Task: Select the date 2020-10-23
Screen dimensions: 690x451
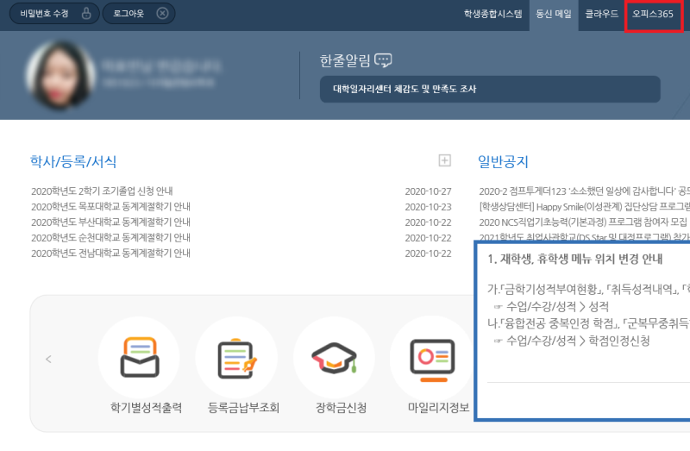Action: pos(428,207)
